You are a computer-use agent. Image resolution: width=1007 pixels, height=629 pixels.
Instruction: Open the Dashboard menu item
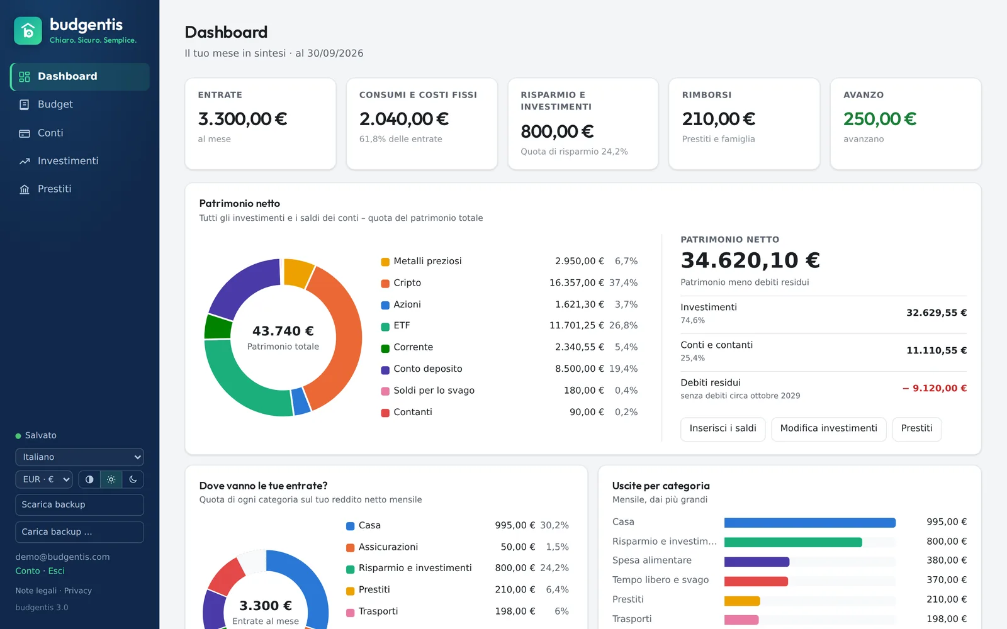coord(80,77)
